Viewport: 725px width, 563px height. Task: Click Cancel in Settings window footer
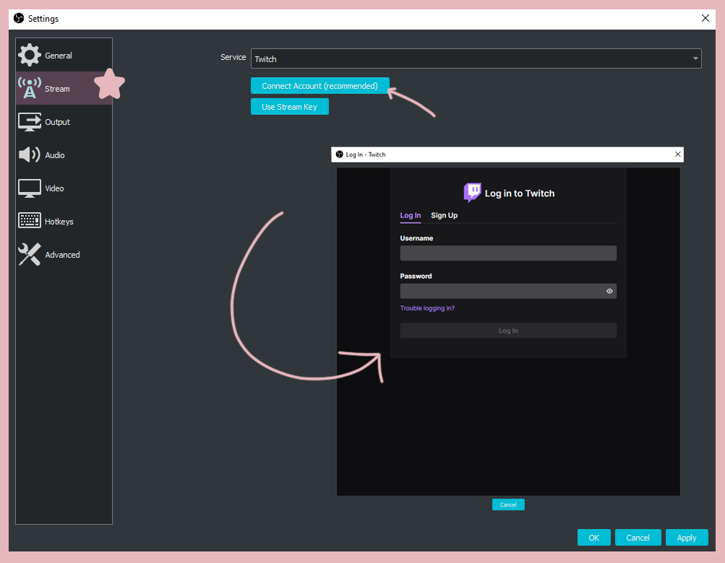(x=638, y=538)
